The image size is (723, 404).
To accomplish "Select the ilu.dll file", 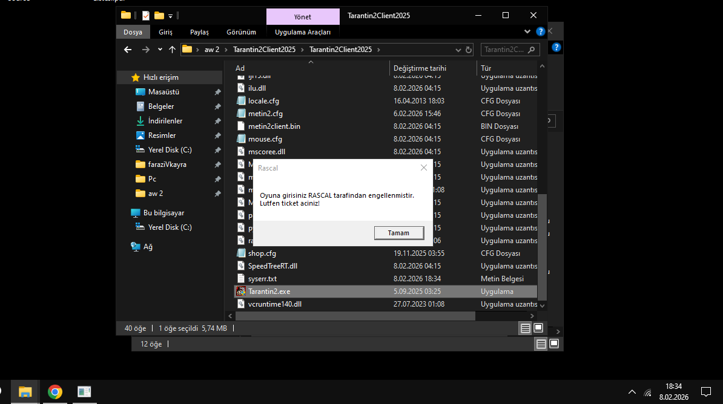I will 257,88.
